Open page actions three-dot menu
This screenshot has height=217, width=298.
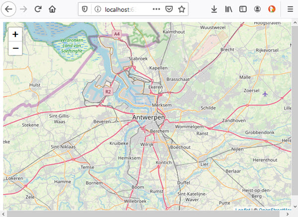tap(156, 9)
